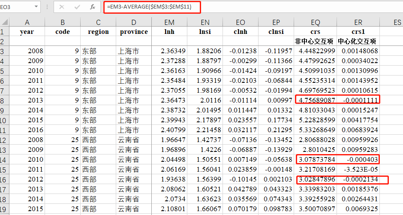The height and width of the screenshot is (215, 403).
Task: Select row 14 header
Action: pyautogui.click(x=5, y=160)
